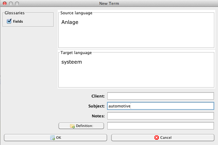Place cursor on the word systeem
The image size is (218, 145).
[71, 62]
